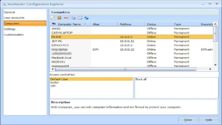222x125 pixels.
Task: Click the horizontal scrollbar left arrow
Action: pyautogui.click(x=53, y=69)
